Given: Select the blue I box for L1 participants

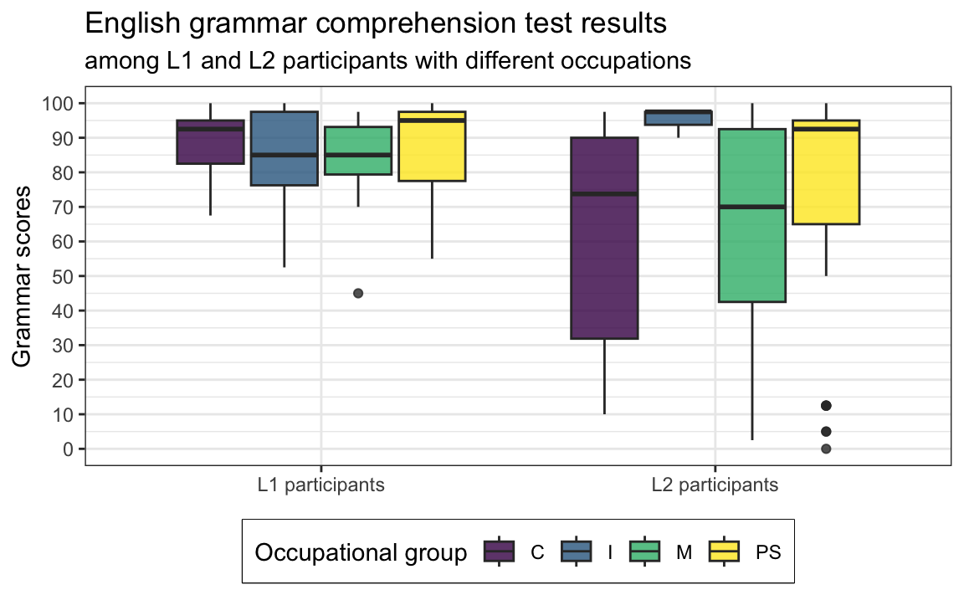Looking at the screenshot, I should [284, 148].
